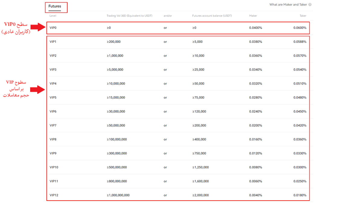Select the VIP1 level row label
Screen dimensions: 362x203
point(53,42)
